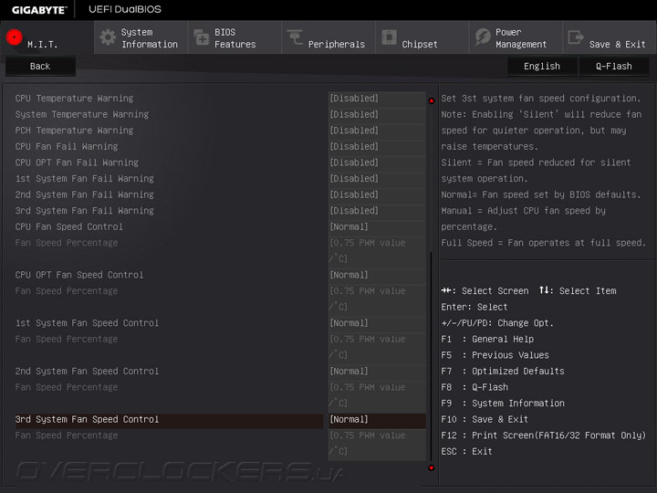
Task: Click ESC Exit help line
Action: (466, 452)
